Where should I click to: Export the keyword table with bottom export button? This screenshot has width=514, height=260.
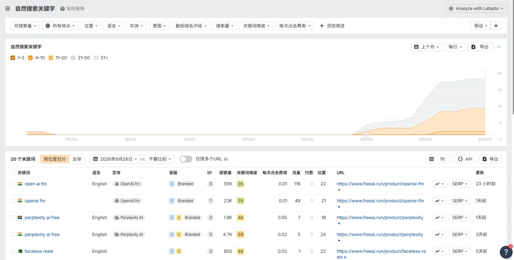[490, 159]
